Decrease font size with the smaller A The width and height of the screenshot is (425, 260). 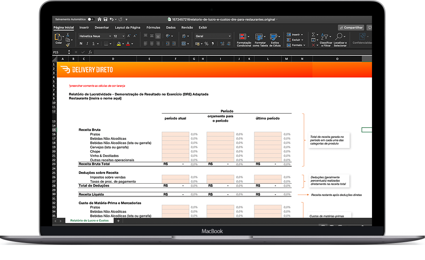point(135,36)
